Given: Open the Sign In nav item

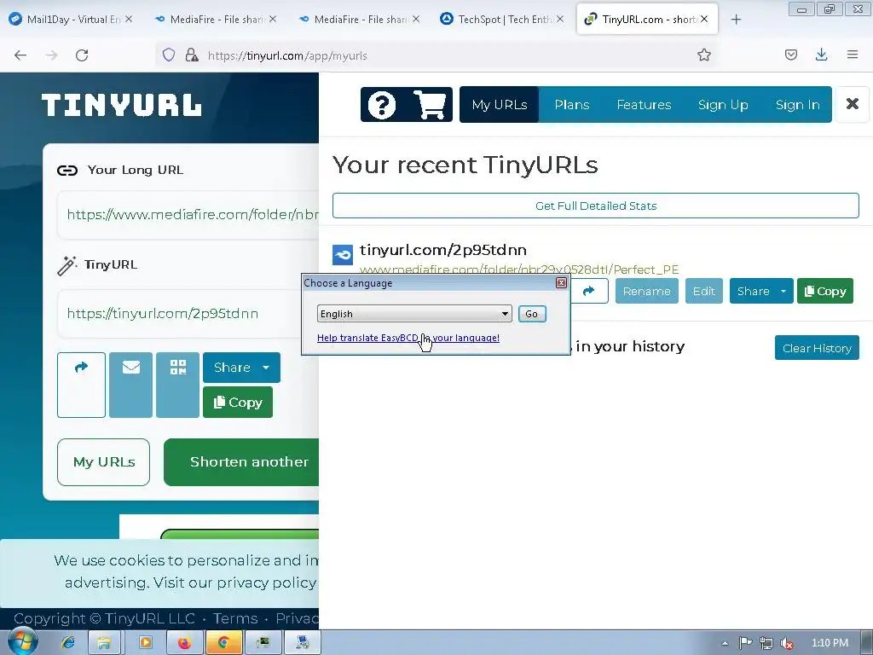Looking at the screenshot, I should coord(797,105).
